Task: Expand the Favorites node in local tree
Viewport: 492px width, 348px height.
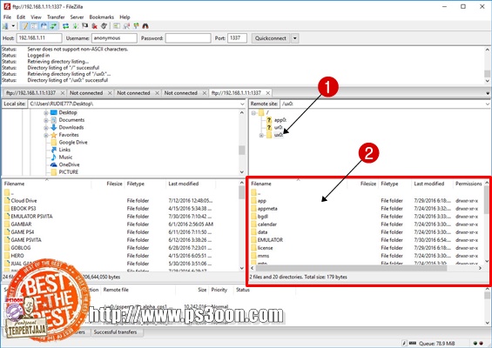Action: (x=46, y=135)
